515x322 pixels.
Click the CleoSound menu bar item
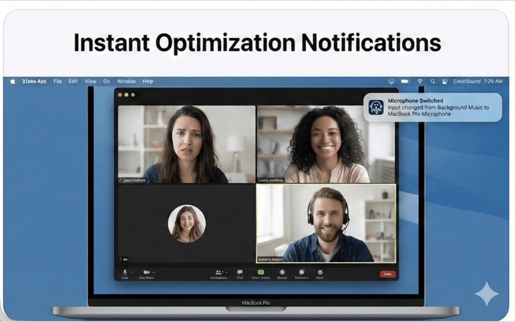click(467, 81)
